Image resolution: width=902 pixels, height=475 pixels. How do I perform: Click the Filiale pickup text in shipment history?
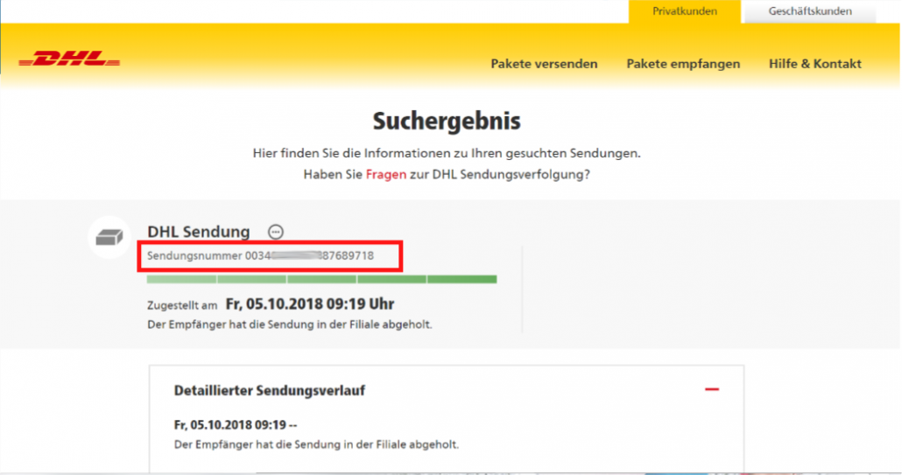[316, 444]
